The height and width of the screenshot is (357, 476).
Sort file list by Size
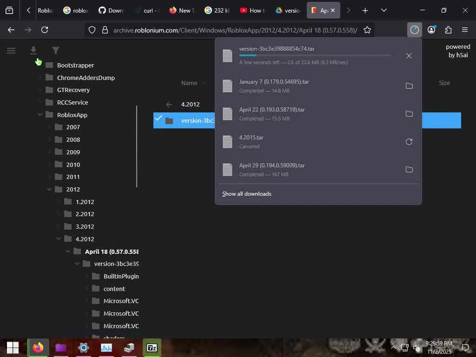tap(444, 83)
